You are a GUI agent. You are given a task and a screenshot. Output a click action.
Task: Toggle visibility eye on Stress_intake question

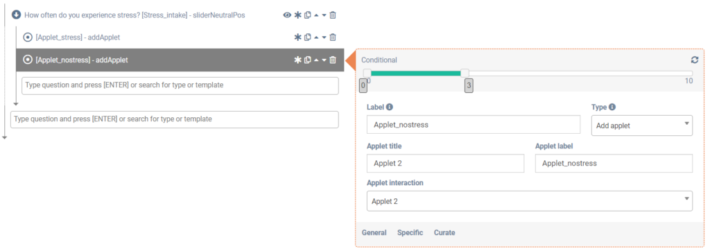(287, 15)
